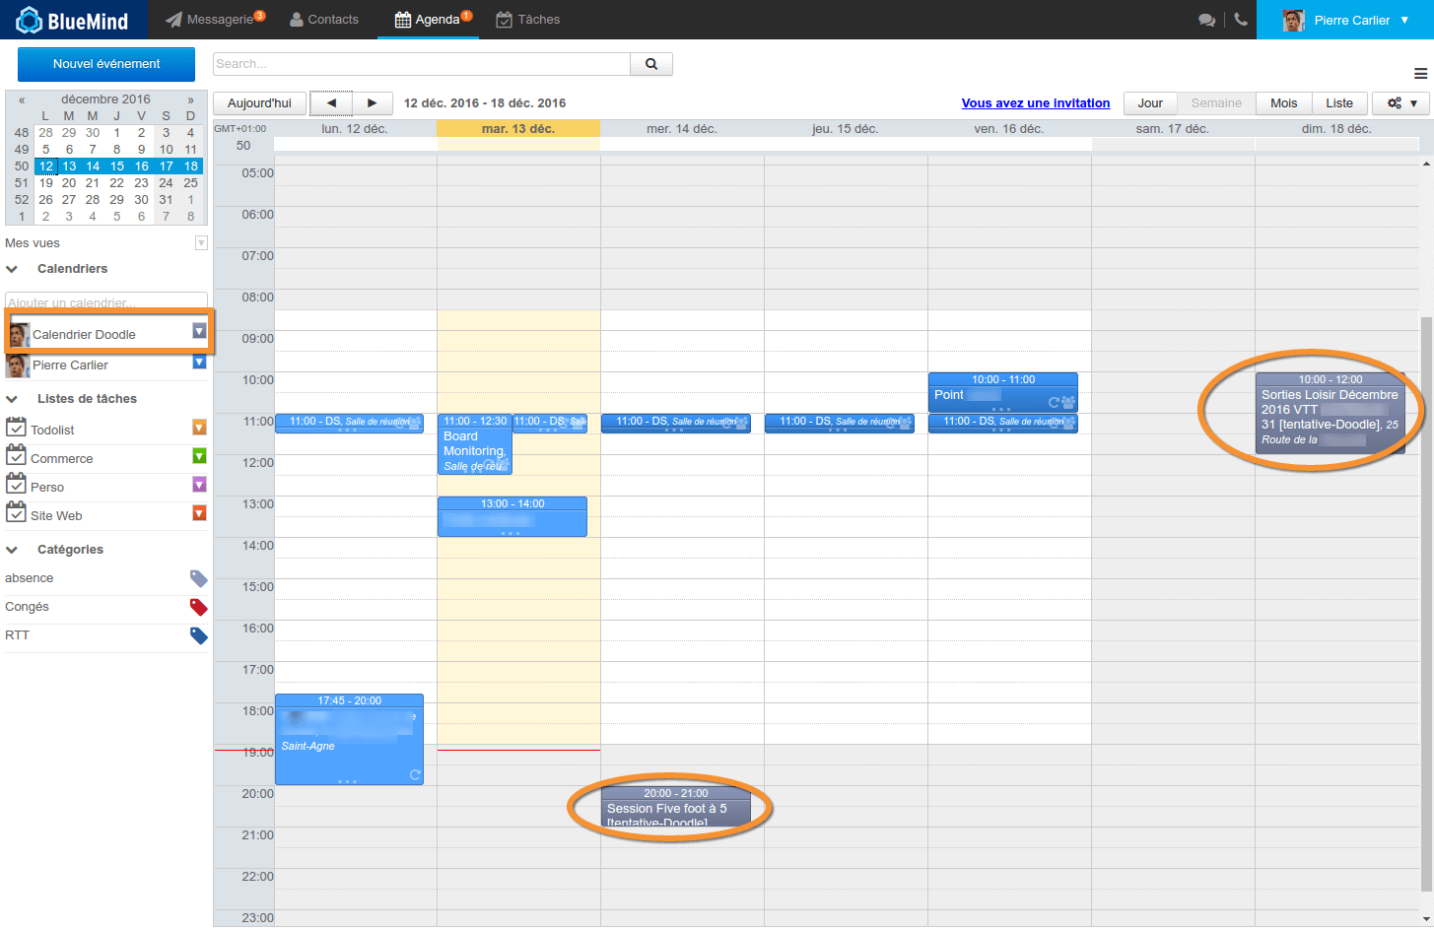Launch a search with the magnifying glass icon

pyautogui.click(x=651, y=64)
